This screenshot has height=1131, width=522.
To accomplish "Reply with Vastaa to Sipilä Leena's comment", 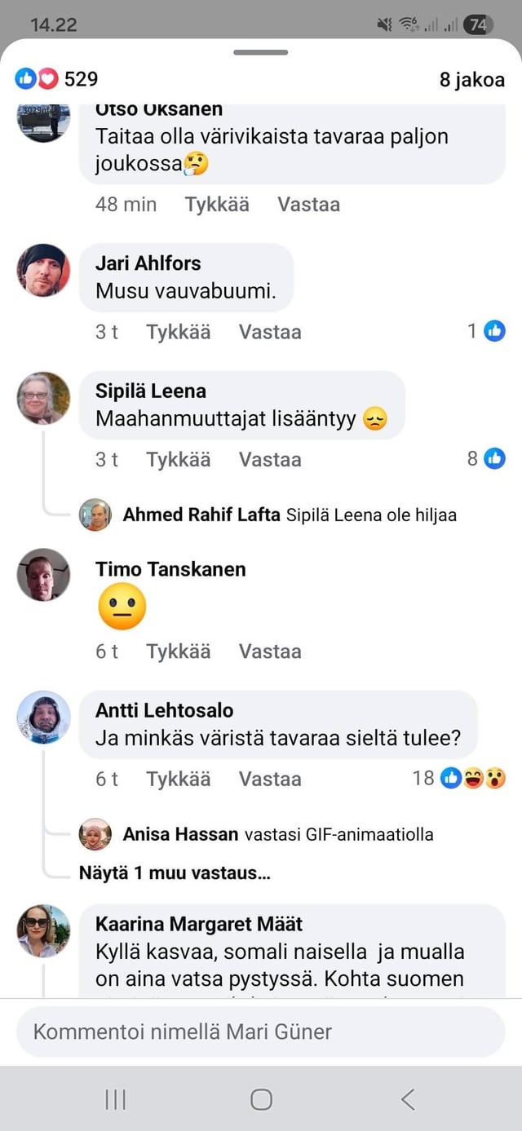I will (270, 459).
